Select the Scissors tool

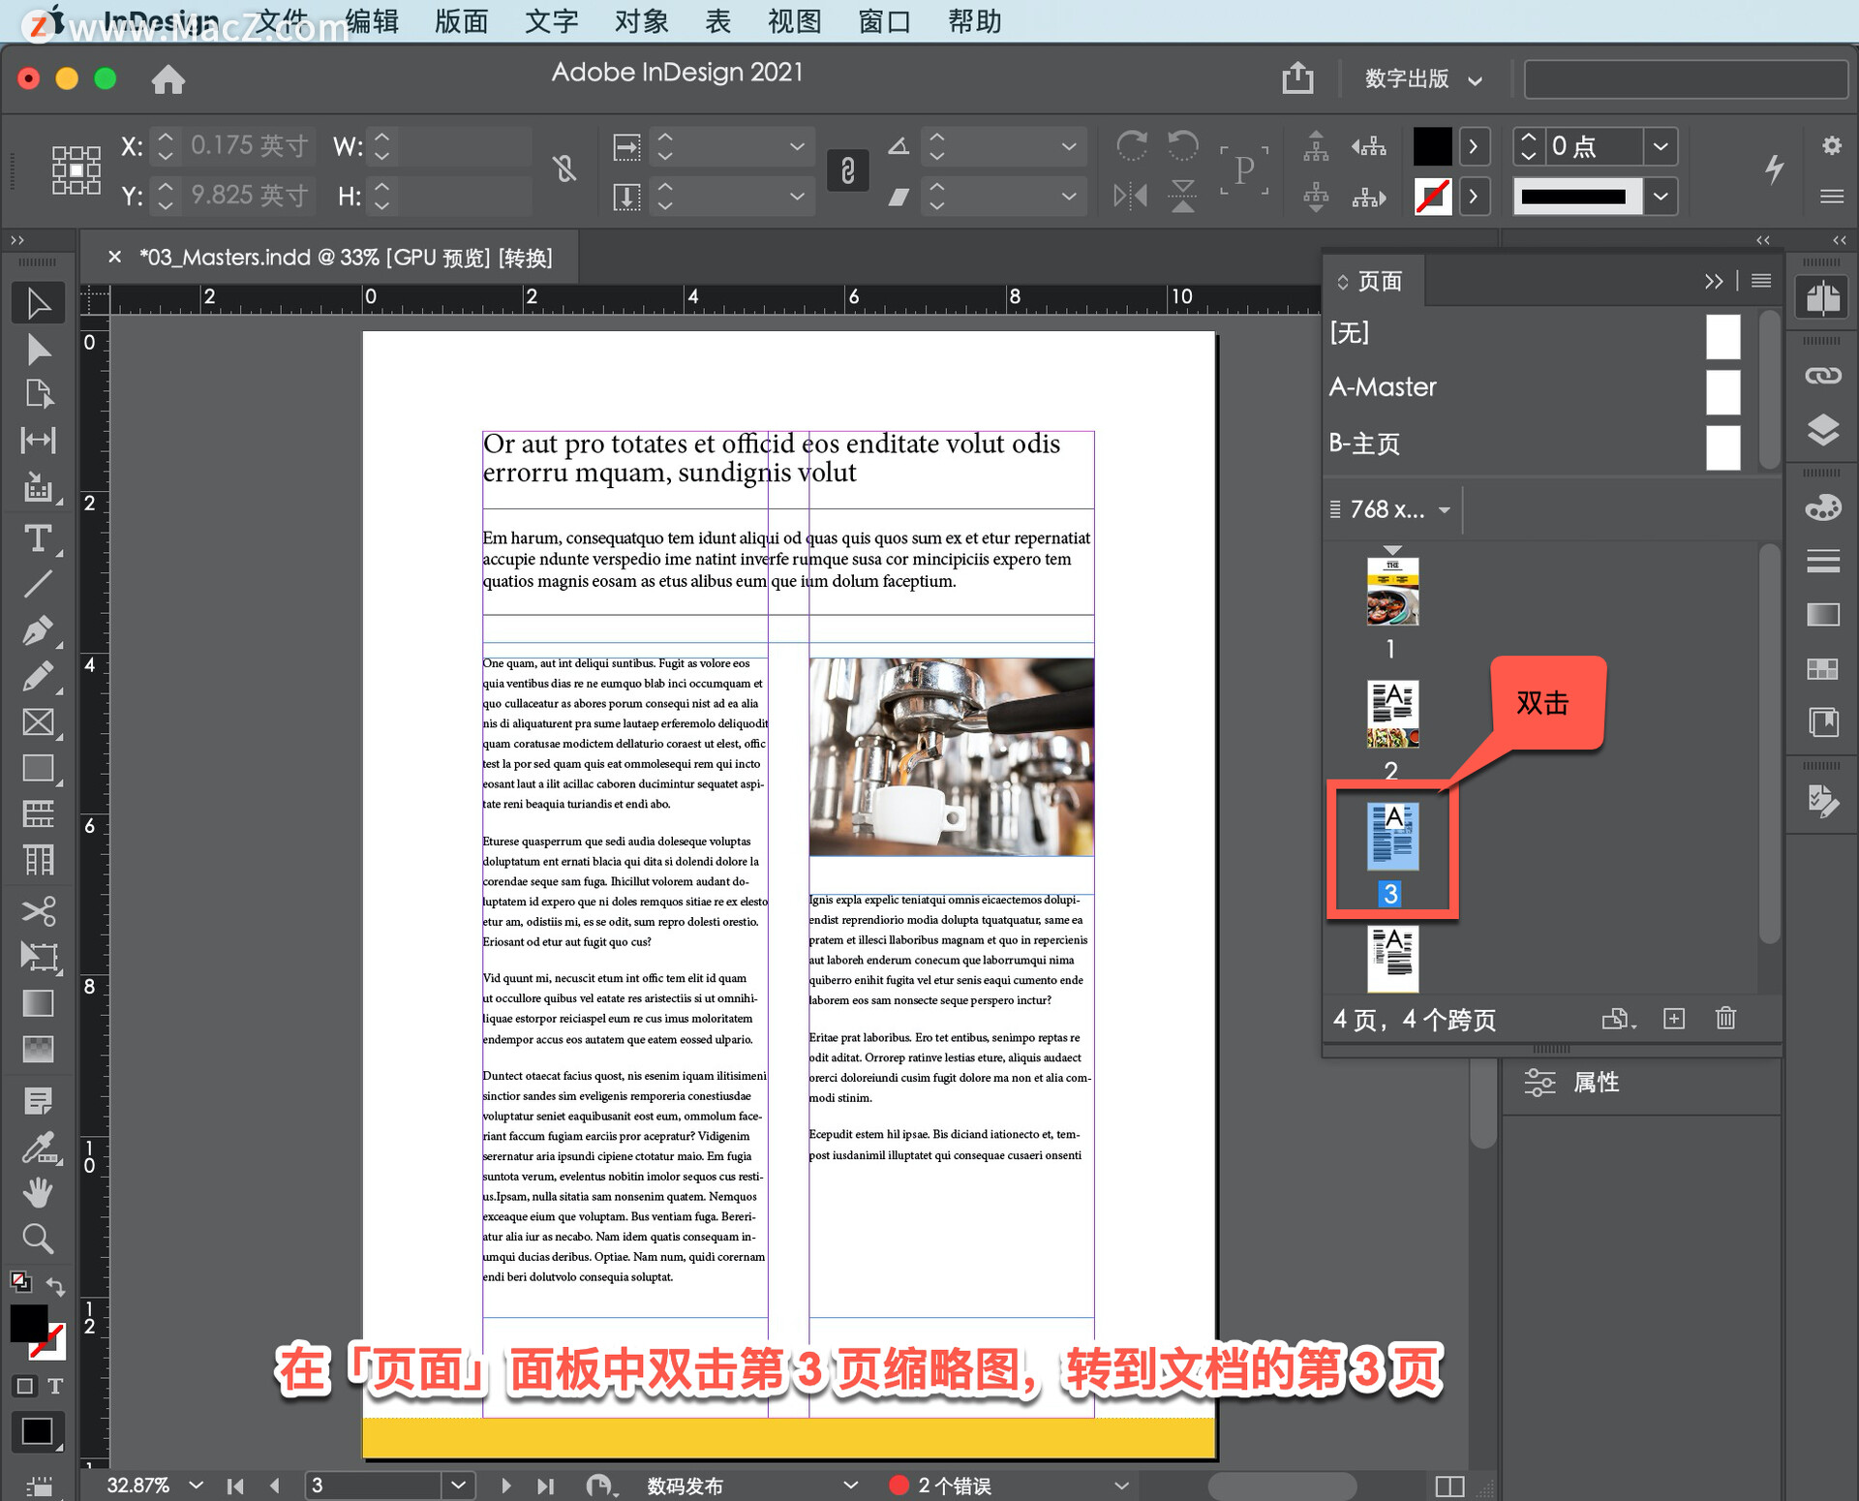tap(38, 911)
